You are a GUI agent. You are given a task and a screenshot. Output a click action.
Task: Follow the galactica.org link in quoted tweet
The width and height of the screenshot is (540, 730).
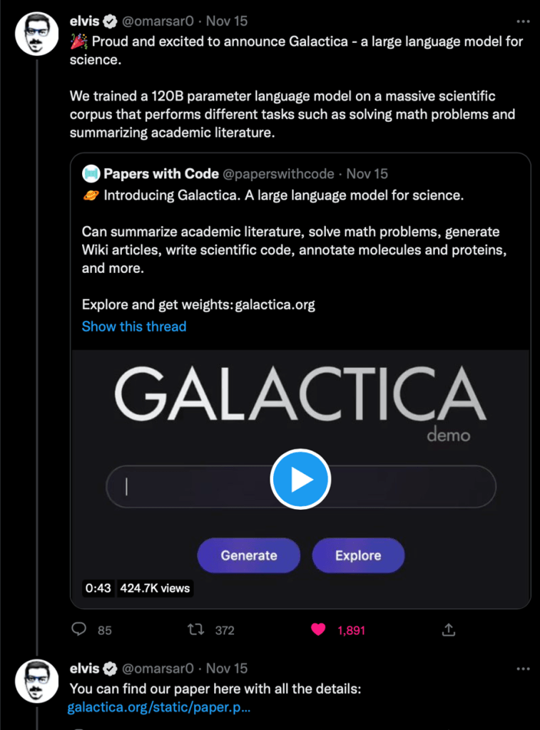coord(275,305)
